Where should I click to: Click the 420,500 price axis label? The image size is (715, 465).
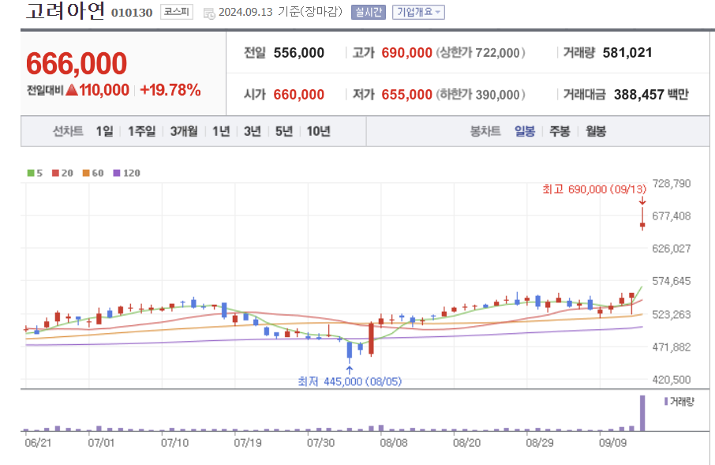(x=672, y=380)
